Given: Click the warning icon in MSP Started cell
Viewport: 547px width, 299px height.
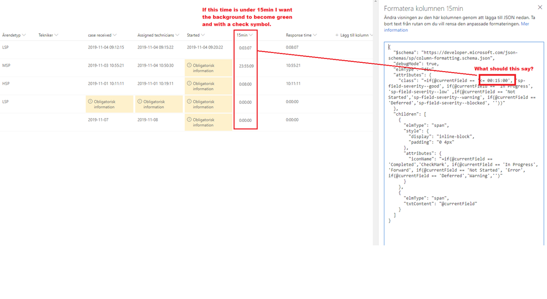Looking at the screenshot, I should (189, 65).
